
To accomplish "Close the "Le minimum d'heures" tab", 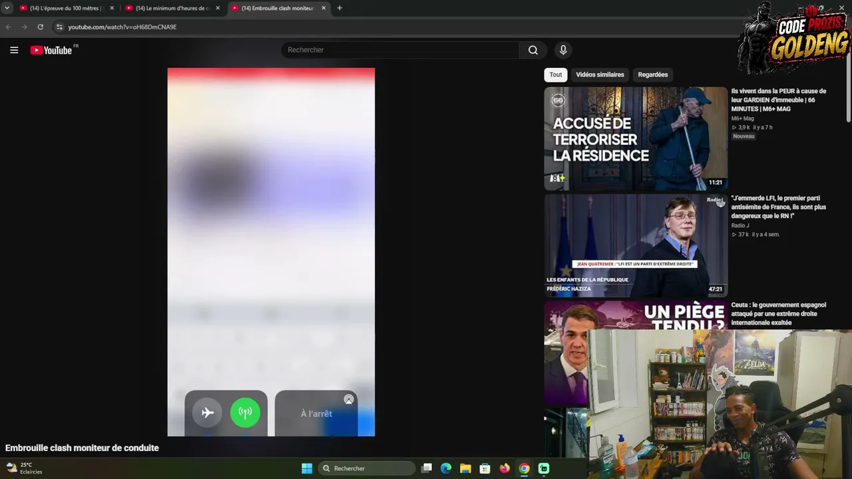I will coord(218,8).
